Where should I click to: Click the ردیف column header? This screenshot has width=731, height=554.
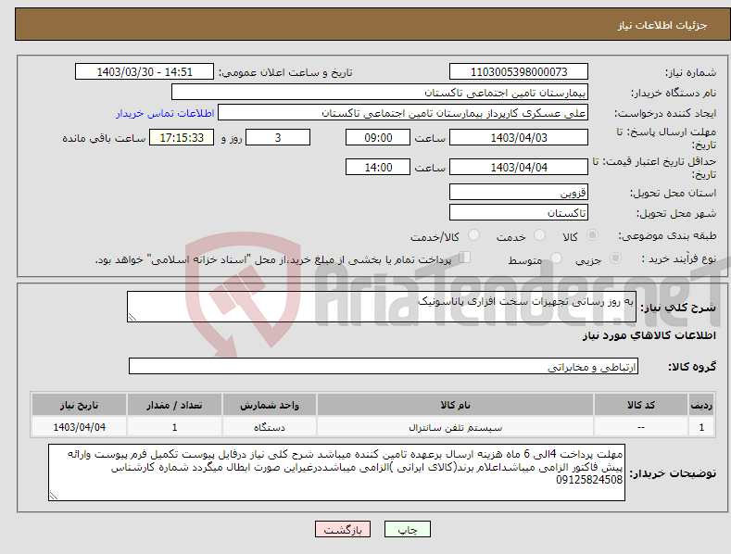701,405
